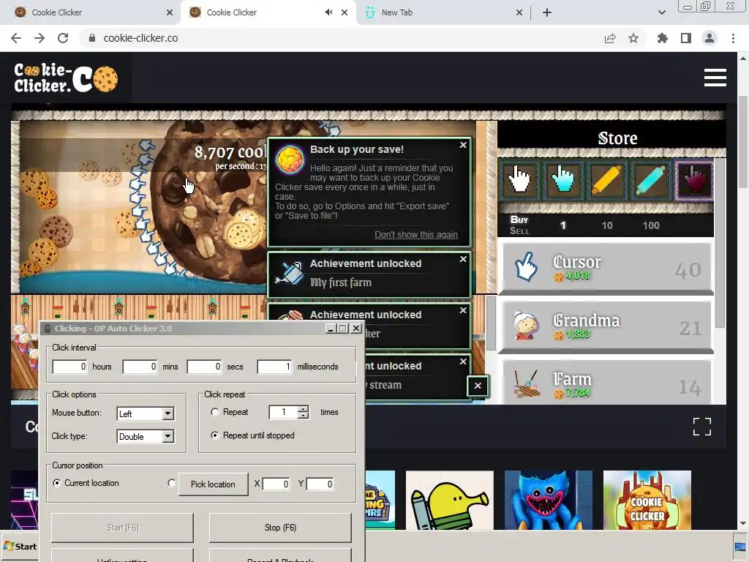This screenshot has height=562, width=749.
Task: Open a new browser tab
Action: tap(547, 12)
